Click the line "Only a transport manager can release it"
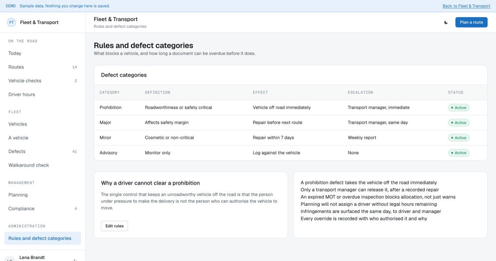Viewport: 496px width, 261px height. point(369,189)
